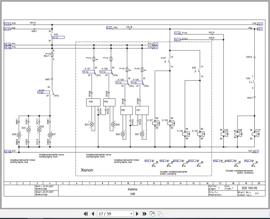Go to the next page
This screenshot has height=219, width=270.
[137, 214]
